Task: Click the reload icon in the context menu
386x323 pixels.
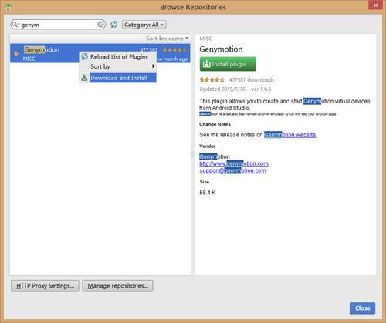Action: (x=84, y=56)
